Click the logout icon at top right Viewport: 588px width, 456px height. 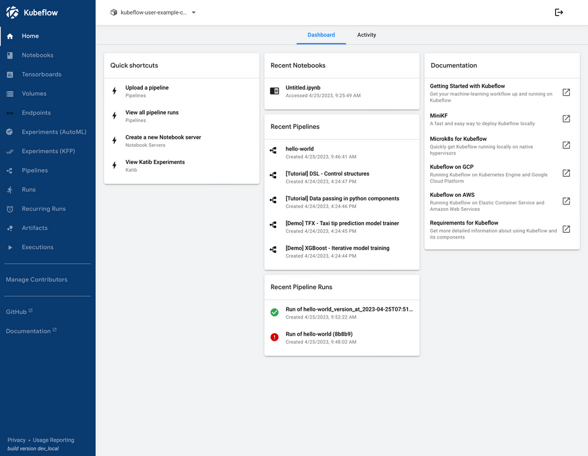pos(559,12)
